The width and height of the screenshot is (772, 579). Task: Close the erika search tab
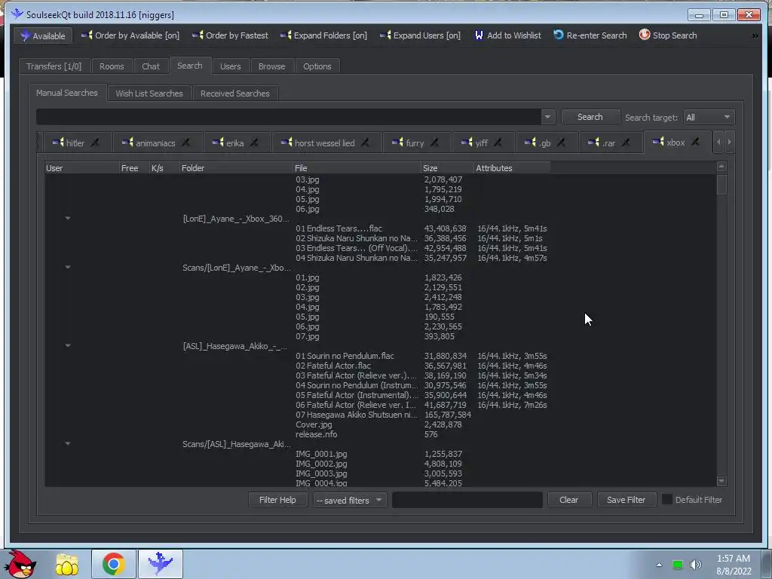(254, 142)
